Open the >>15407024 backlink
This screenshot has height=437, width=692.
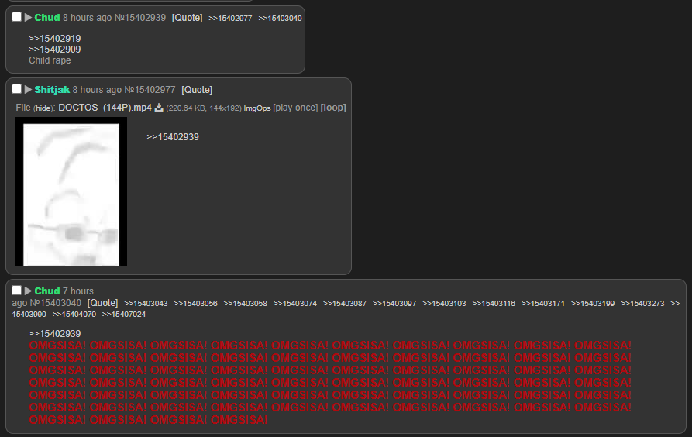point(124,315)
